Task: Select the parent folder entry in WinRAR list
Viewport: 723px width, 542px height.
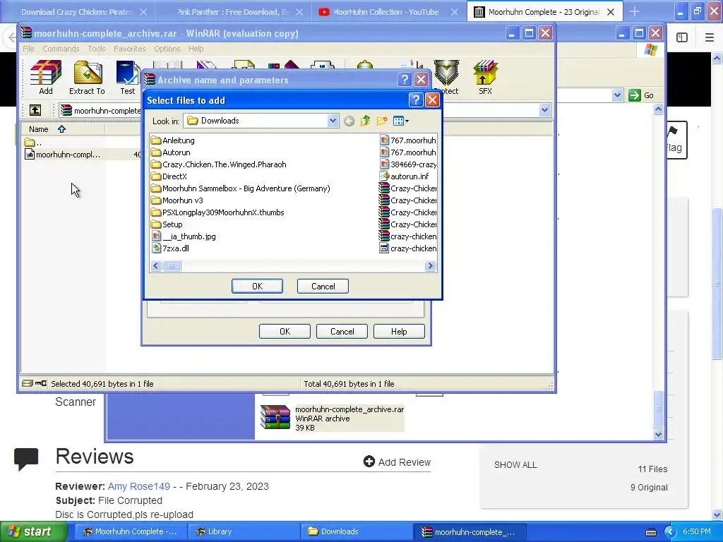Action: click(x=33, y=143)
